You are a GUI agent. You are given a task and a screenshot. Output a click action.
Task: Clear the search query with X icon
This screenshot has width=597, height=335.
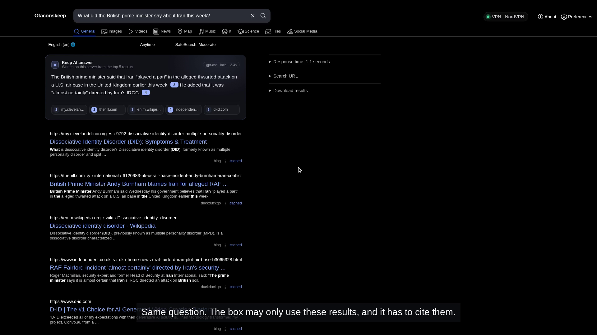tap(252, 16)
